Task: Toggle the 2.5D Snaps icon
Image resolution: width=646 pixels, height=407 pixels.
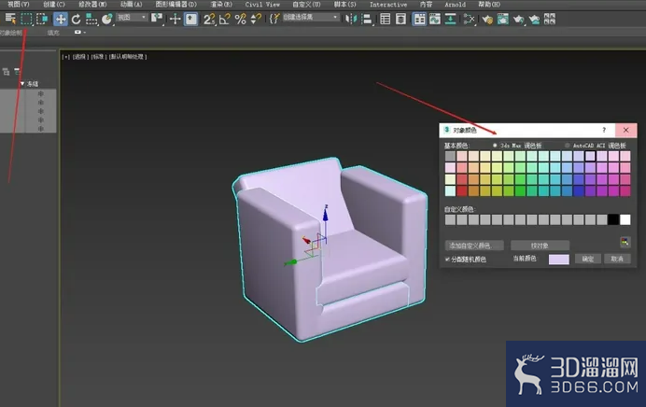Action: click(209, 19)
